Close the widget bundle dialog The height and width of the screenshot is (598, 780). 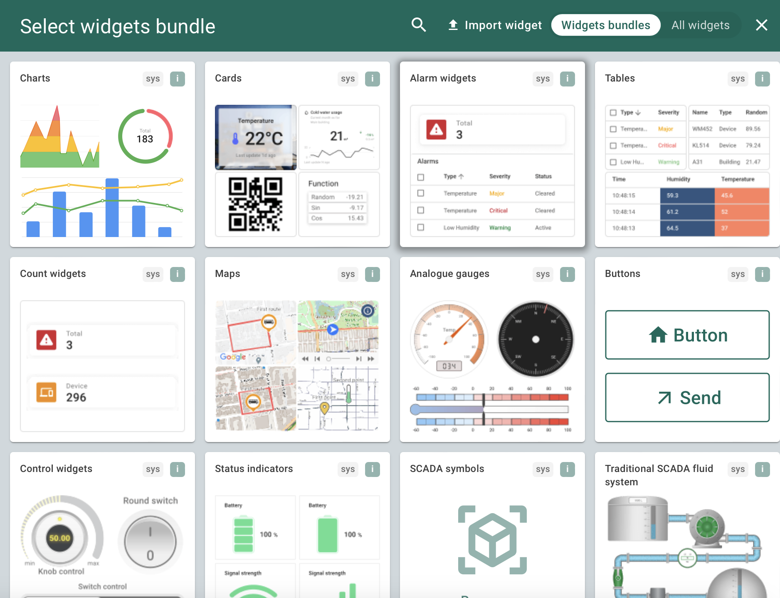pyautogui.click(x=761, y=25)
